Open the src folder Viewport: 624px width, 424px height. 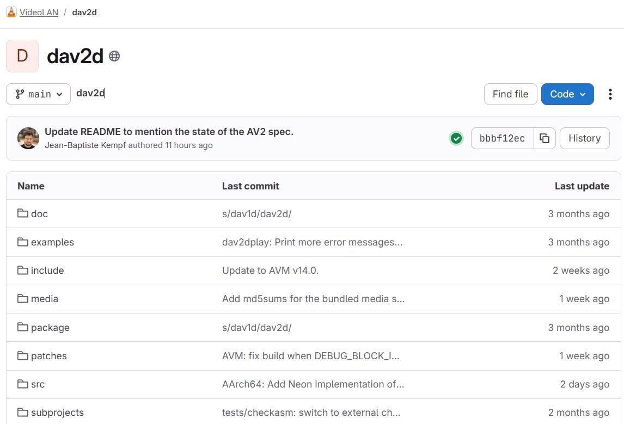[38, 384]
